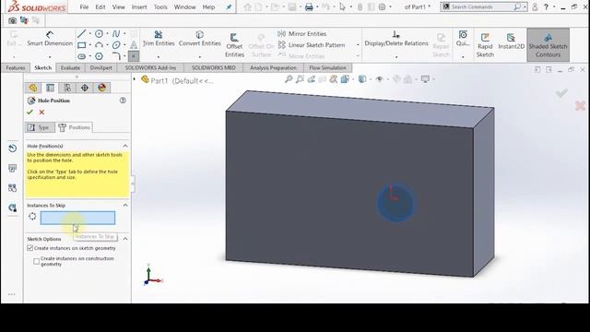
Task: Uncheck Create instances on sketch geometry
Action: [x=30, y=248]
